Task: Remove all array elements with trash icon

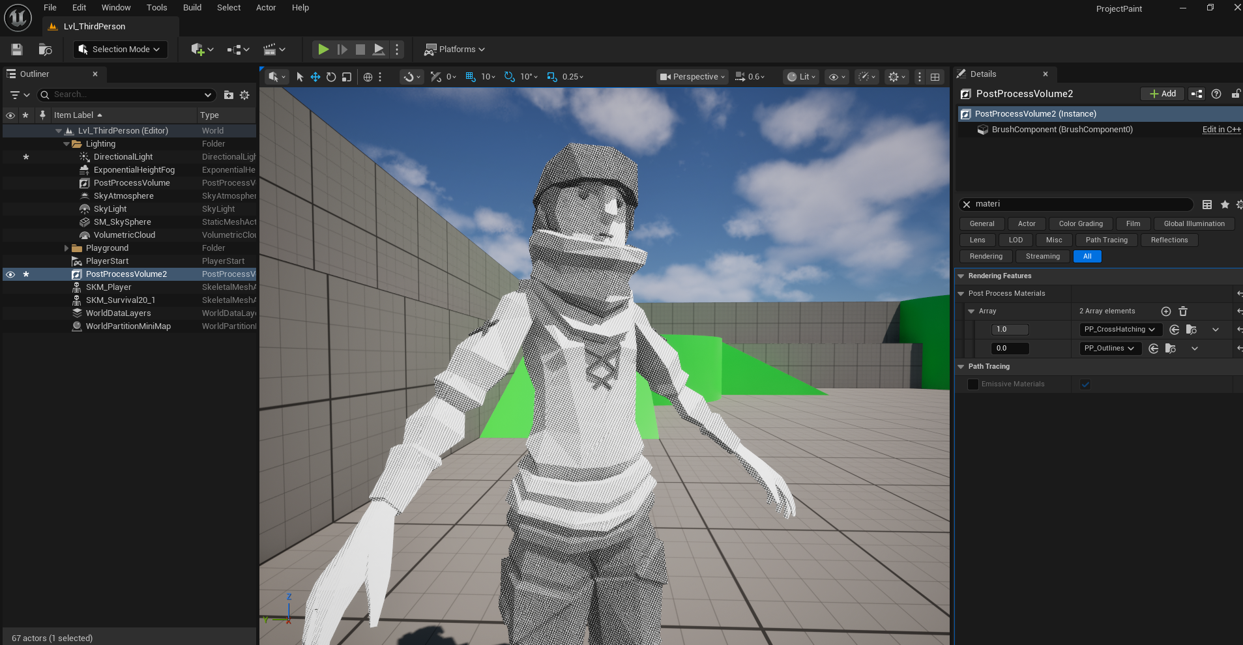Action: click(x=1183, y=311)
